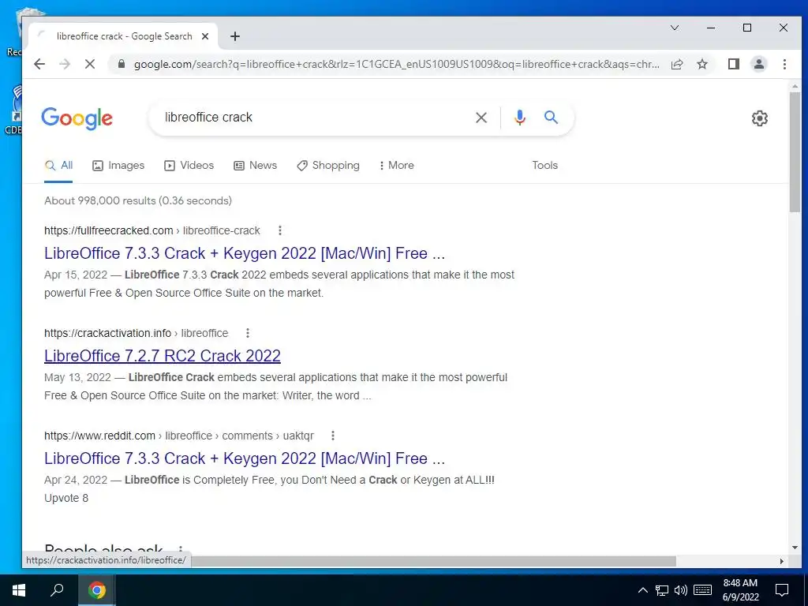Expand the More search categories

pyautogui.click(x=396, y=166)
